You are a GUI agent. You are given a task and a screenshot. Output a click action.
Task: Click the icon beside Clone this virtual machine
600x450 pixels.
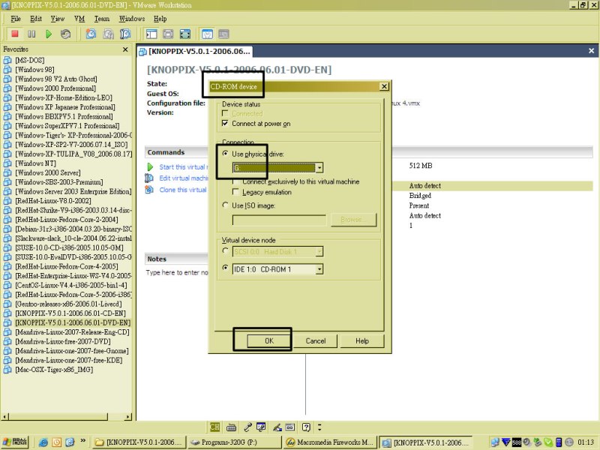pyautogui.click(x=148, y=190)
